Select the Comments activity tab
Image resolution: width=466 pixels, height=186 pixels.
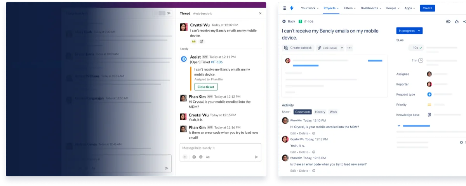[x=303, y=112]
